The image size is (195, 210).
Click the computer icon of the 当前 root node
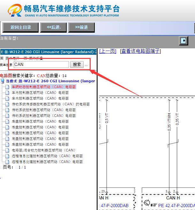click(x=3, y=81)
